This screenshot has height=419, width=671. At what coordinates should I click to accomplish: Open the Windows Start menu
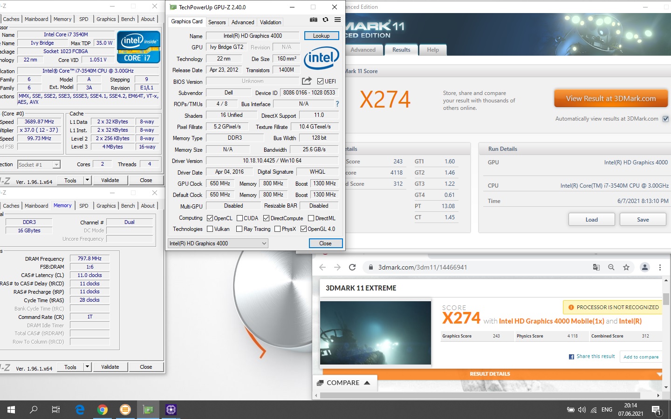(11, 410)
